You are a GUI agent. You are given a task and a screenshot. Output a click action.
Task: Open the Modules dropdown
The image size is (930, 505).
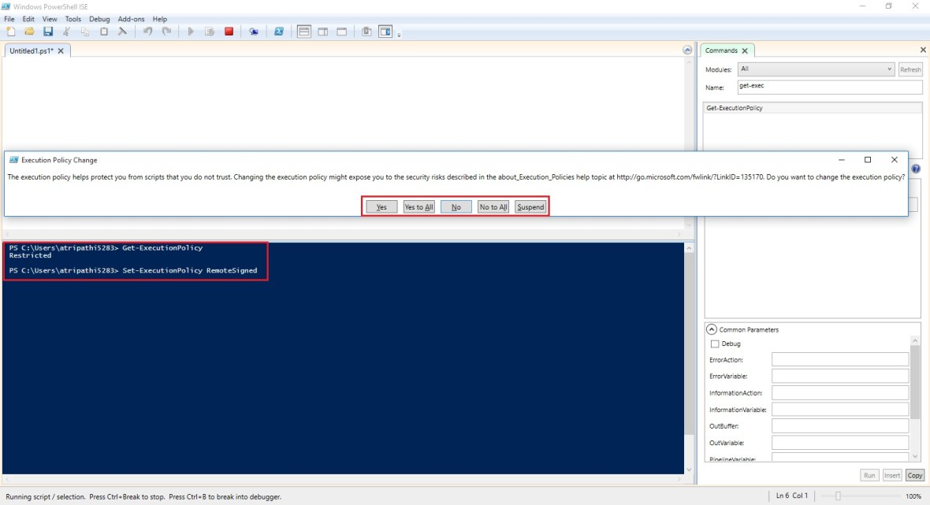(x=816, y=69)
